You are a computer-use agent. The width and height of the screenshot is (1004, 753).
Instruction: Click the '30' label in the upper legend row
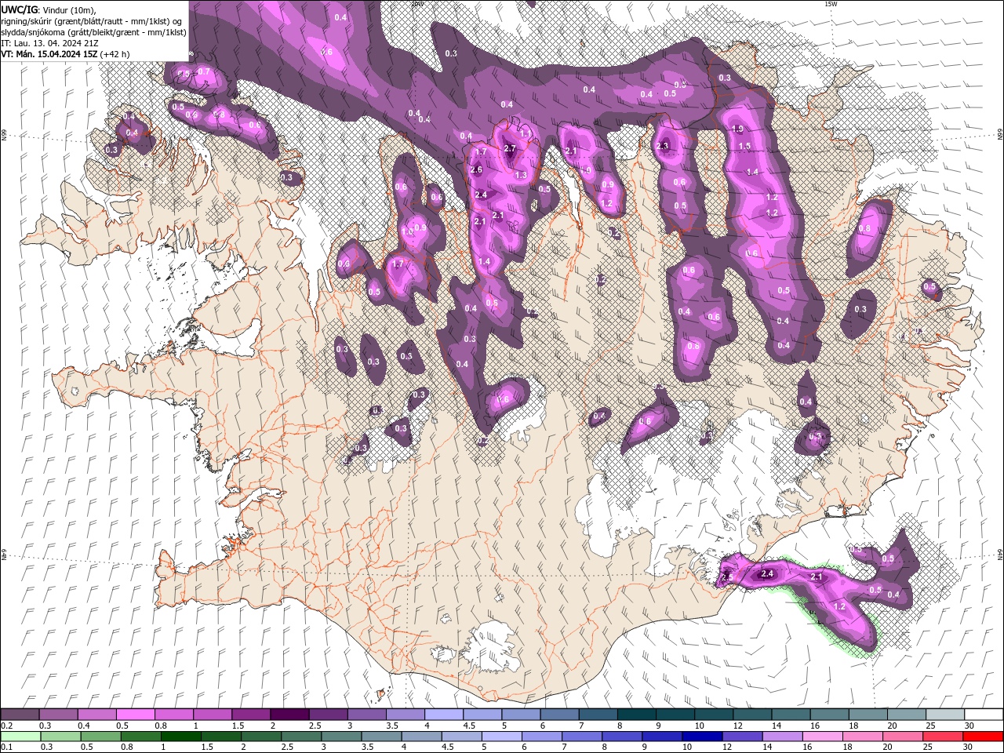970,726
